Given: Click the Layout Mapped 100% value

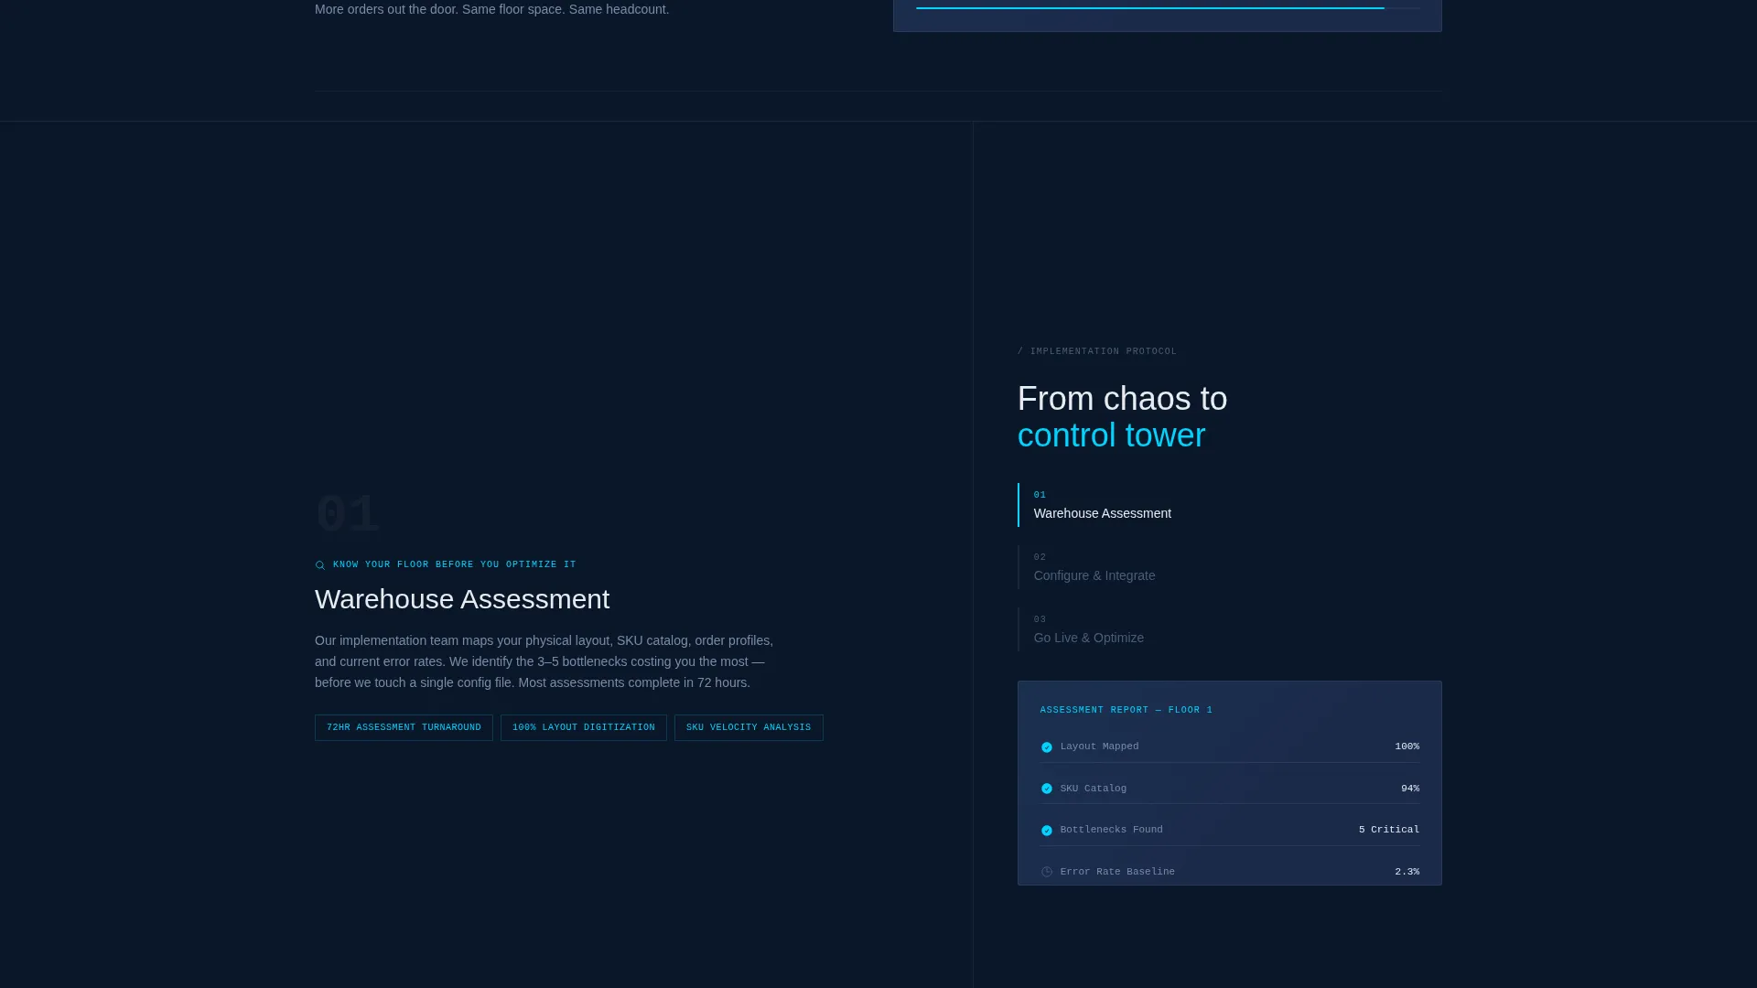Looking at the screenshot, I should tap(1407, 746).
